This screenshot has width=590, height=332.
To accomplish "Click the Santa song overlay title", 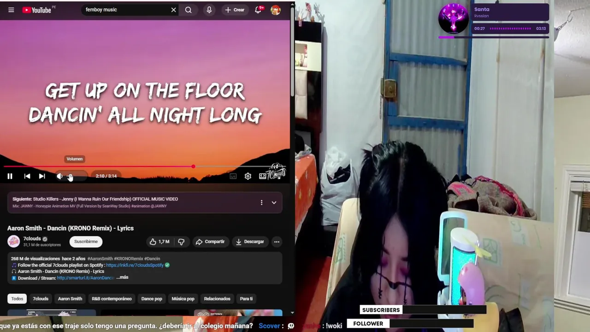I will pos(482,9).
